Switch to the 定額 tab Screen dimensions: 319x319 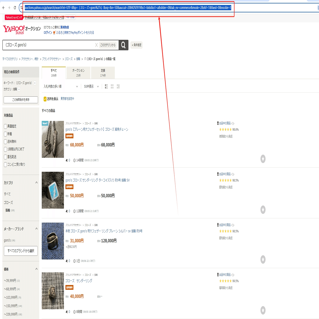coord(103,73)
